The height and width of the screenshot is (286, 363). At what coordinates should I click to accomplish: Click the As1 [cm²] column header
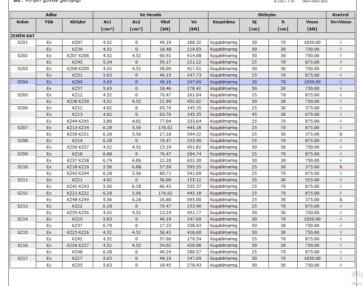tap(107, 25)
